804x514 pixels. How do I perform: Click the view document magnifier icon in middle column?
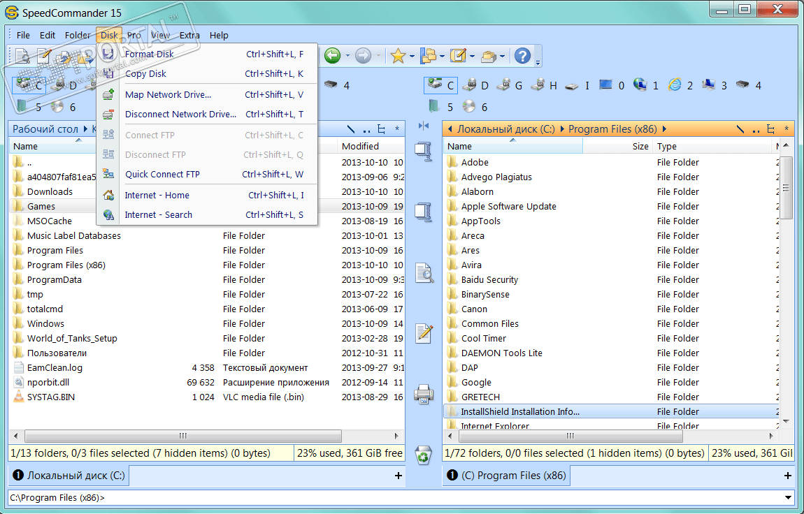pos(424,273)
